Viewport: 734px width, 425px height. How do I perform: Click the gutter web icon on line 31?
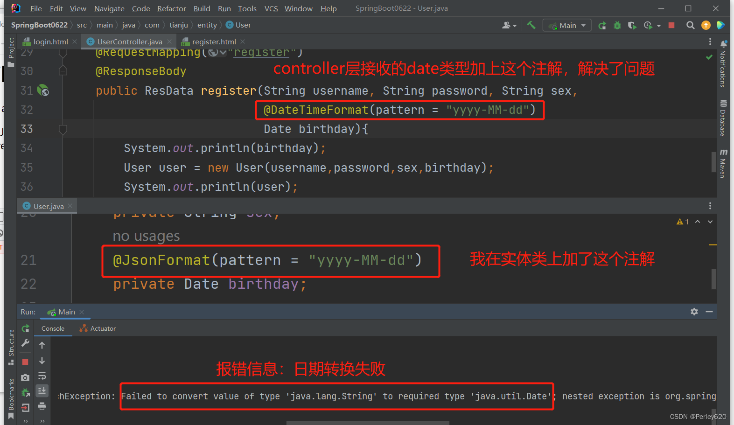click(x=43, y=90)
